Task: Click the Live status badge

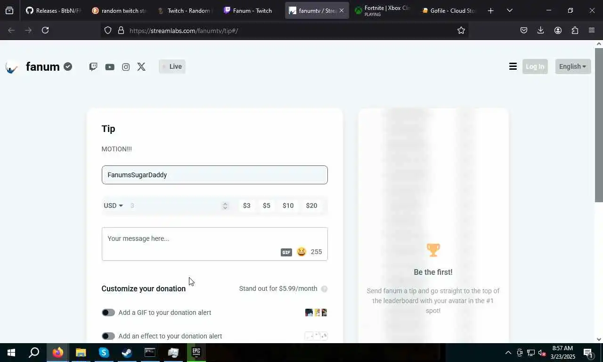Action: coord(172,66)
